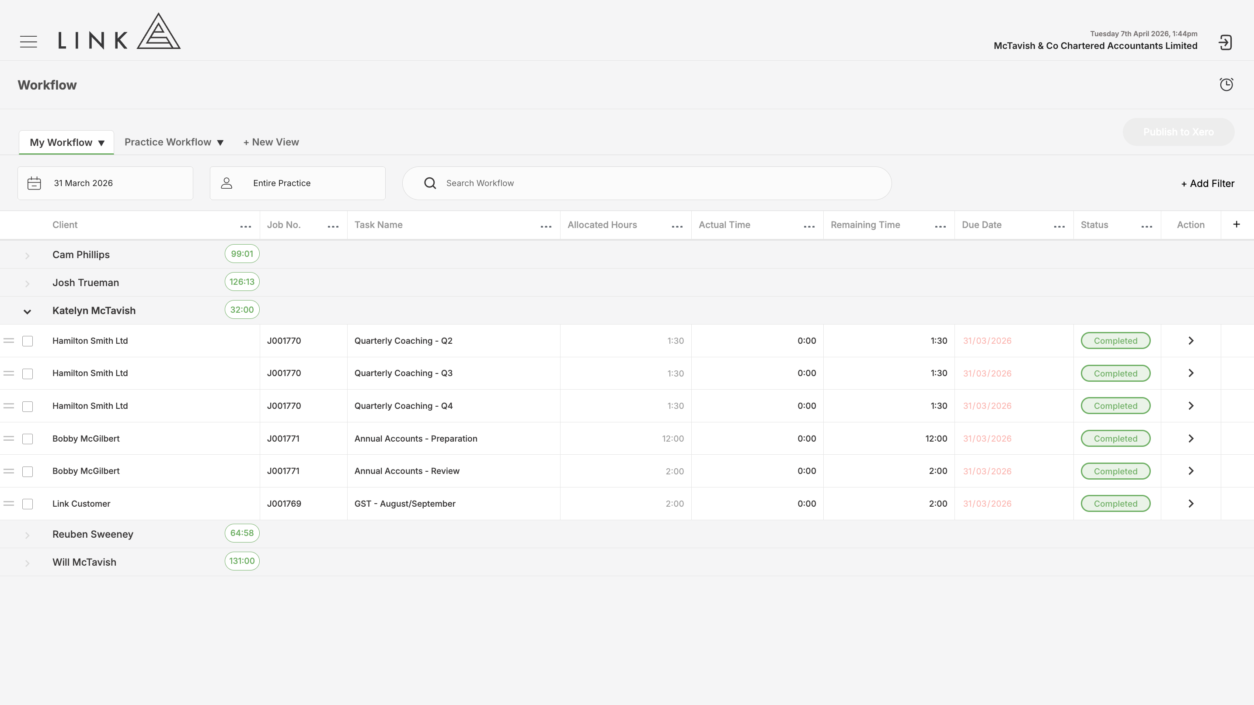
Task: Open Job No. column options menu
Action: (333, 227)
